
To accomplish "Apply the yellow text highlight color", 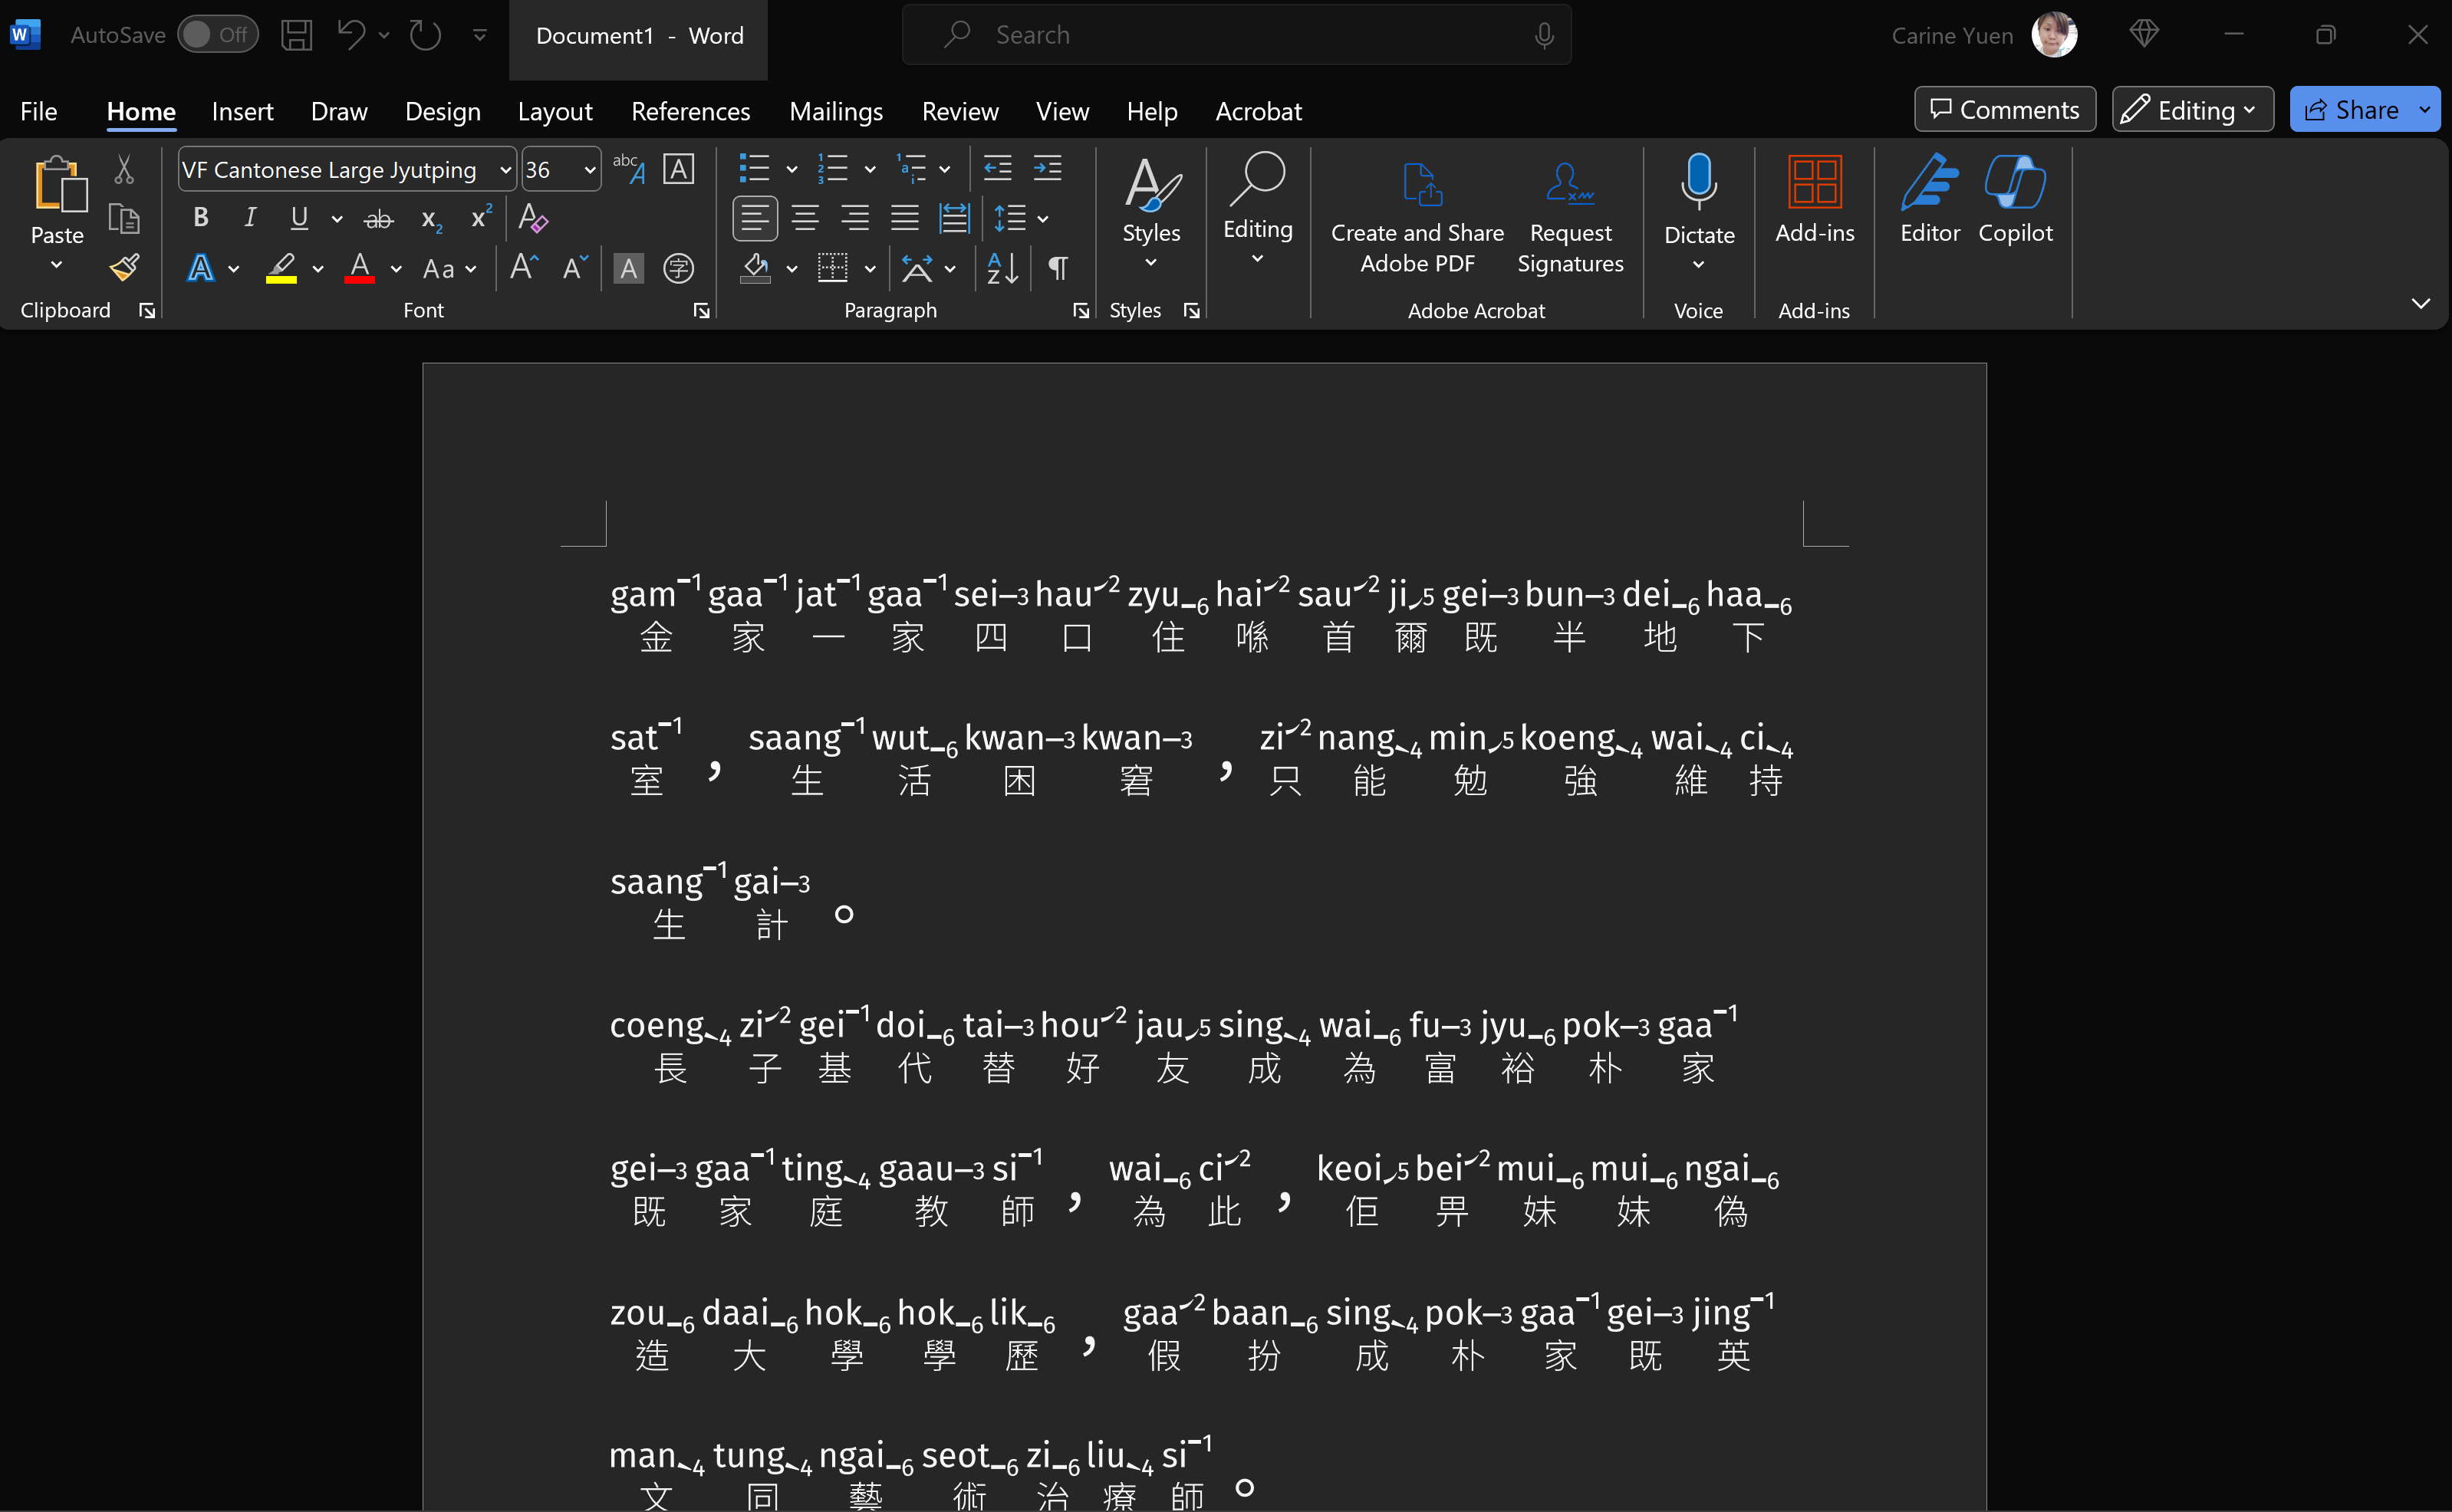I will (x=281, y=268).
